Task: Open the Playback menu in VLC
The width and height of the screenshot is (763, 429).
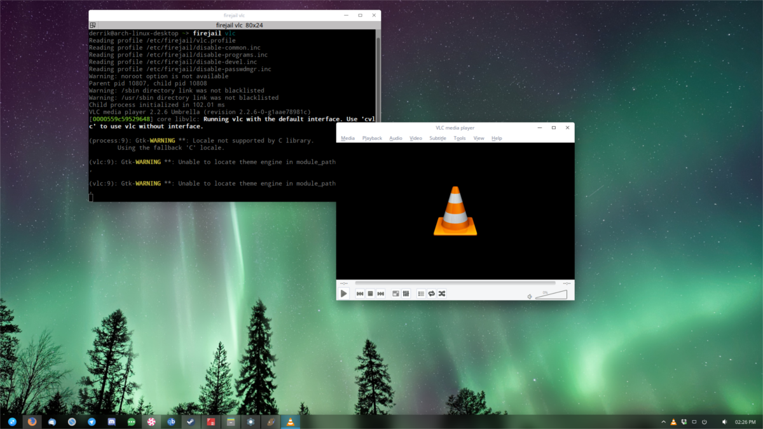Action: pyautogui.click(x=372, y=138)
